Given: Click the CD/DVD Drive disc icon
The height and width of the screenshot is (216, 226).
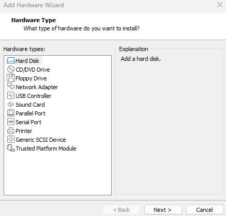Looking at the screenshot, I should [x=11, y=70].
